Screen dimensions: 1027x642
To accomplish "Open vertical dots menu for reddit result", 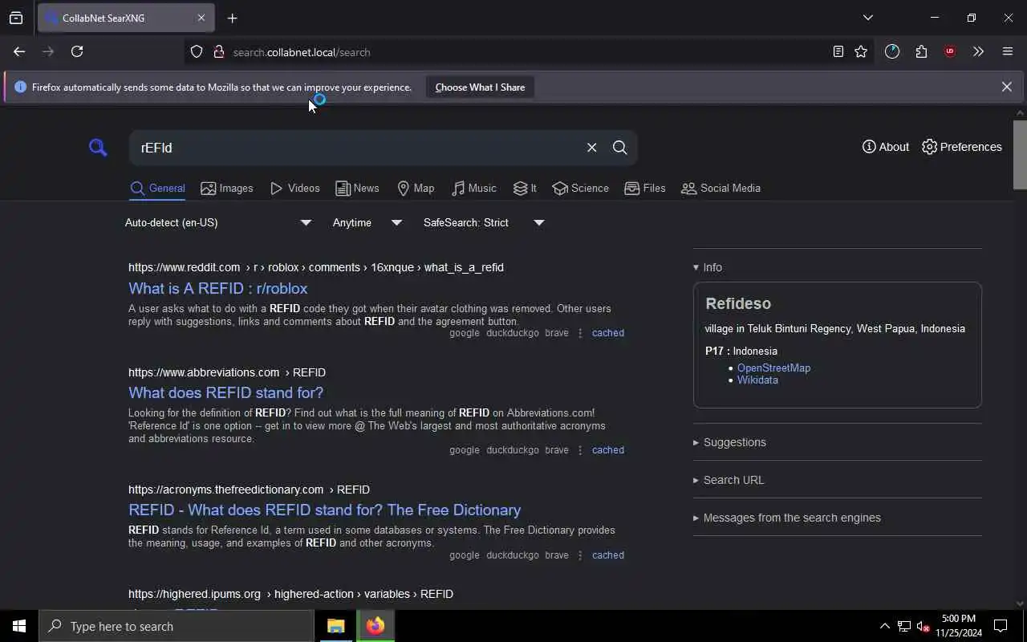I will pos(580,333).
